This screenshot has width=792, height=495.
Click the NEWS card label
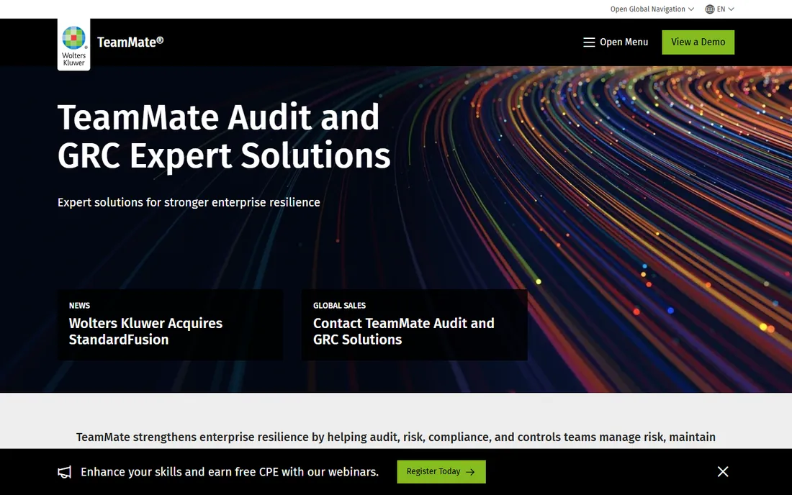[x=79, y=305]
